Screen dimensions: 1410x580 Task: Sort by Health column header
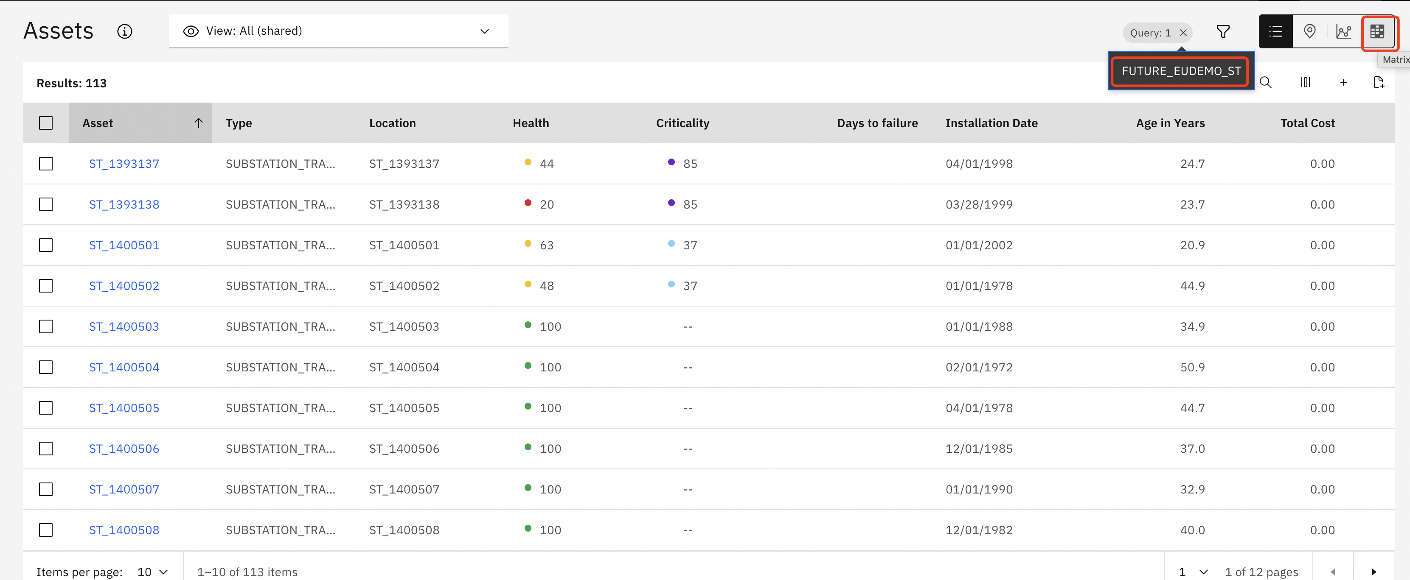pyautogui.click(x=531, y=123)
